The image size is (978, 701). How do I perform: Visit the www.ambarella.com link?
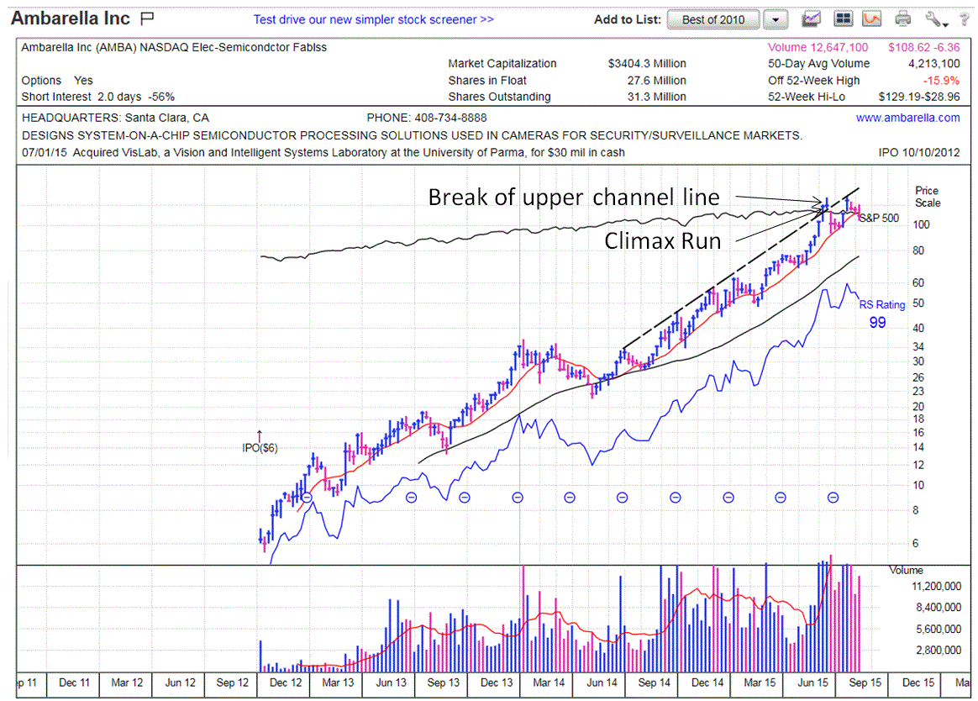(x=907, y=118)
